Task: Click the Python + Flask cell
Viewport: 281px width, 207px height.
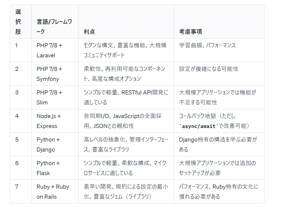Action: [x=48, y=168]
